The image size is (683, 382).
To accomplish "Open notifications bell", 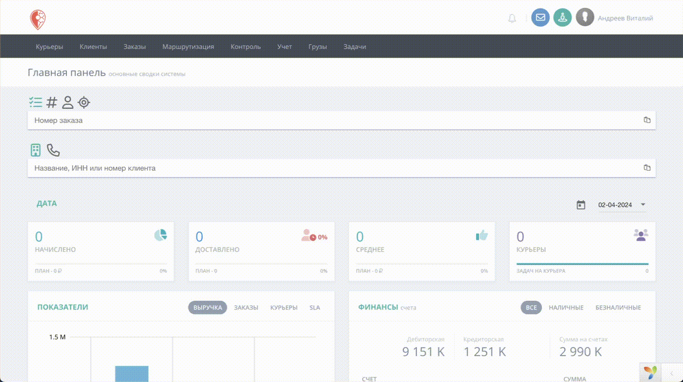I will click(512, 18).
